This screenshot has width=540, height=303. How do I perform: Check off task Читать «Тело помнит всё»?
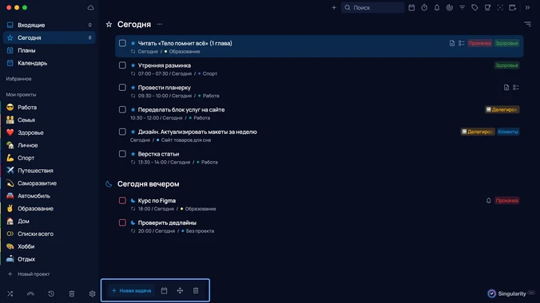(122, 43)
